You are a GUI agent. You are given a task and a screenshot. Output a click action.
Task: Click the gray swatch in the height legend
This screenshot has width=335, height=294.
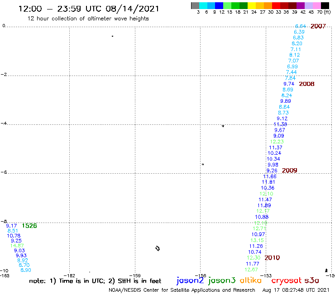point(195,5)
